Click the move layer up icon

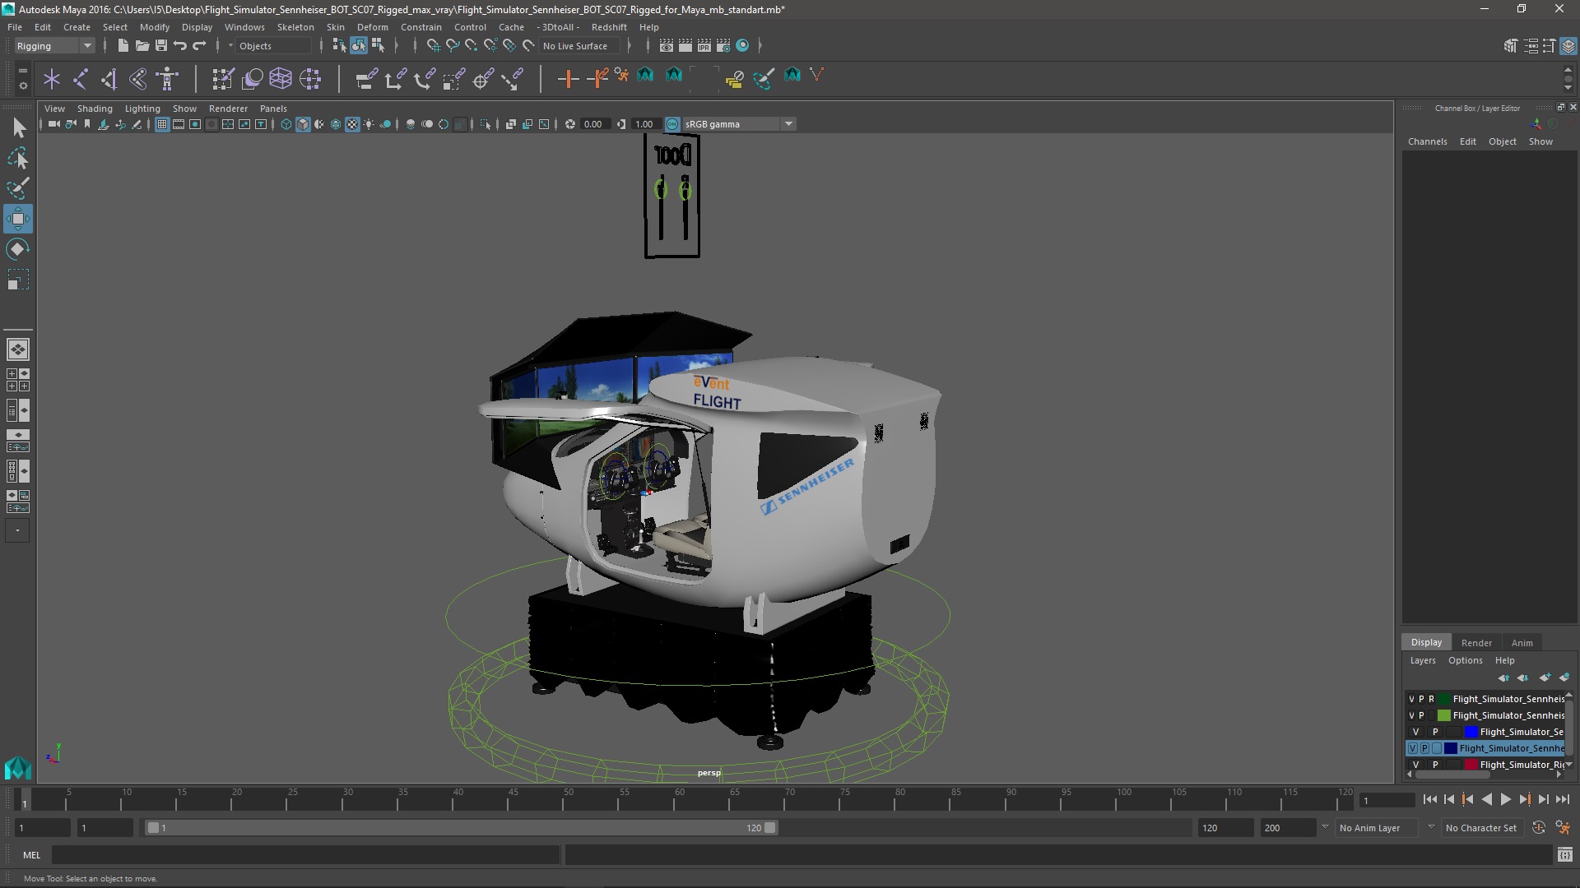pyautogui.click(x=1503, y=678)
